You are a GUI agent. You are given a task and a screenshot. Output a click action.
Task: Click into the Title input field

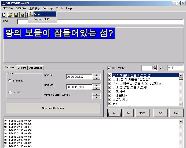tap(100, 22)
